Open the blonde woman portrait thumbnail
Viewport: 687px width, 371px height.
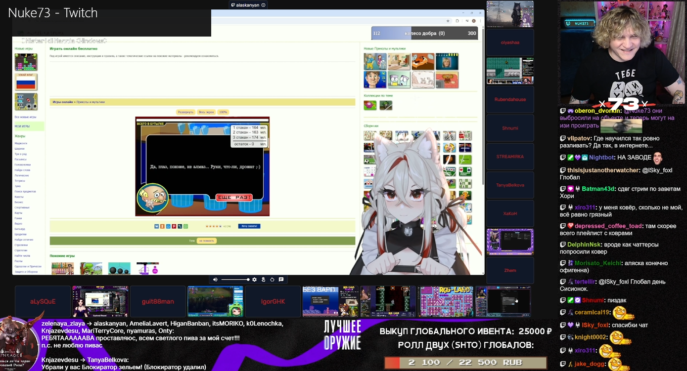pos(447,62)
